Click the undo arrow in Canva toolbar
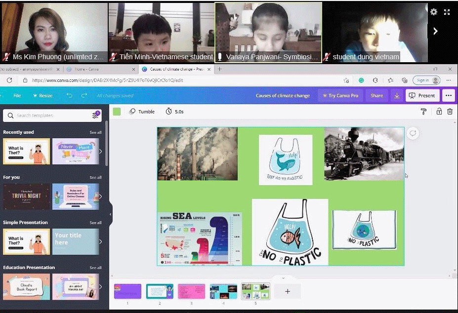Screen dimensions: 458x313 coord(69,95)
